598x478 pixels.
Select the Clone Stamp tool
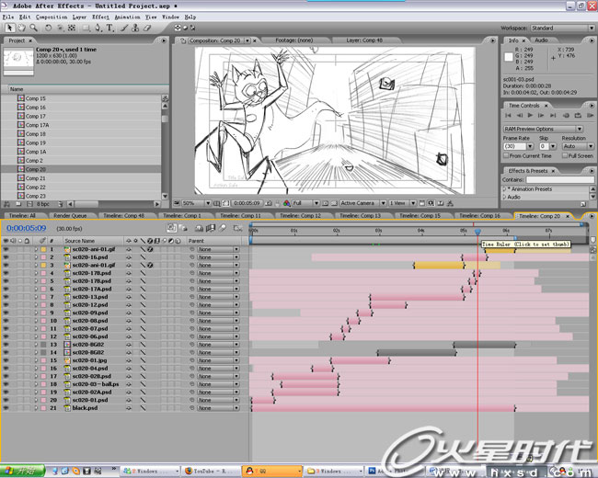tap(135, 28)
